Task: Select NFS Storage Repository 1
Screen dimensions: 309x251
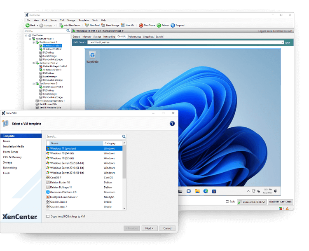Action: click(x=52, y=101)
